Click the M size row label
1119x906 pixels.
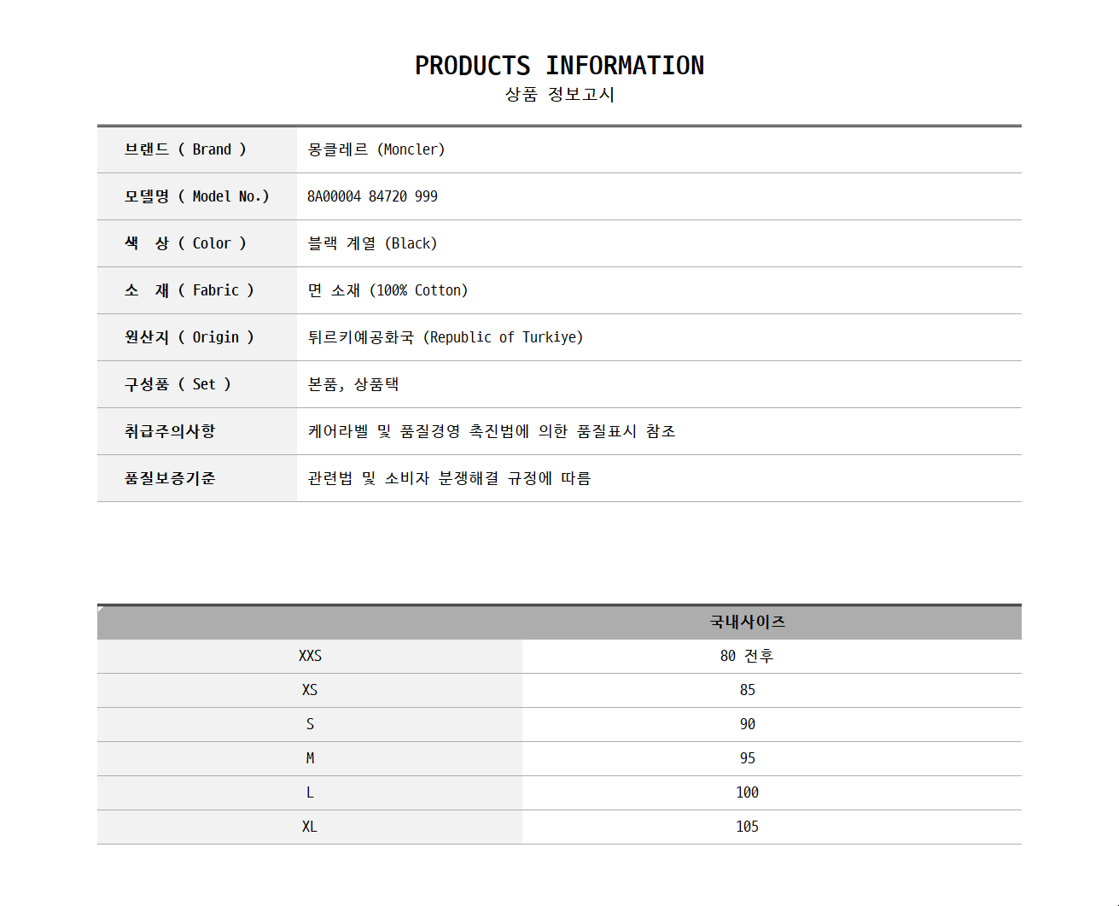310,758
